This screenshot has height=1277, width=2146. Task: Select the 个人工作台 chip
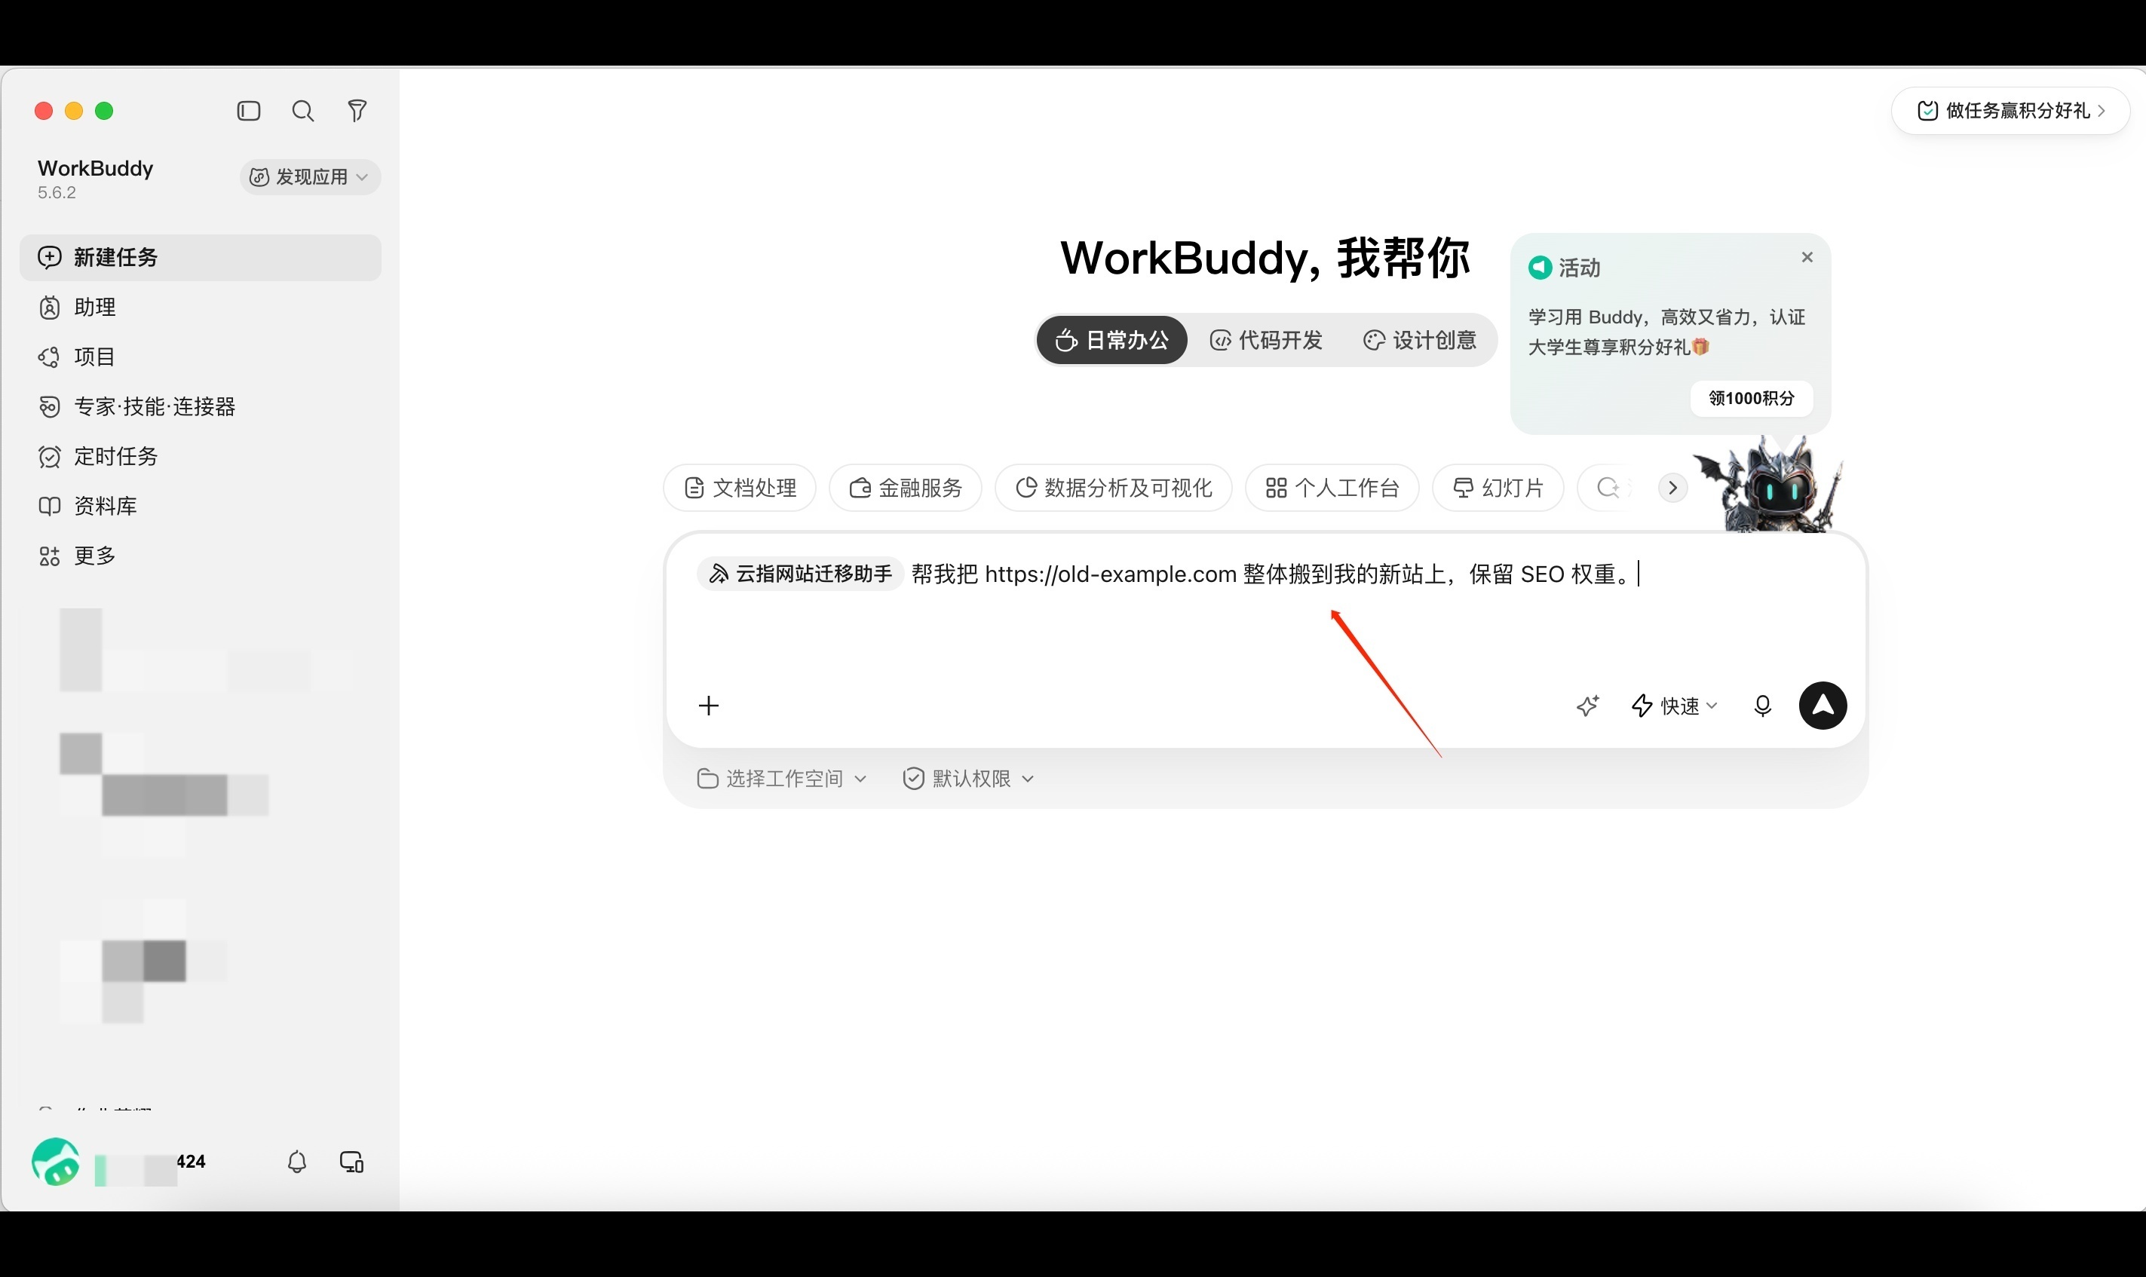click(1332, 488)
